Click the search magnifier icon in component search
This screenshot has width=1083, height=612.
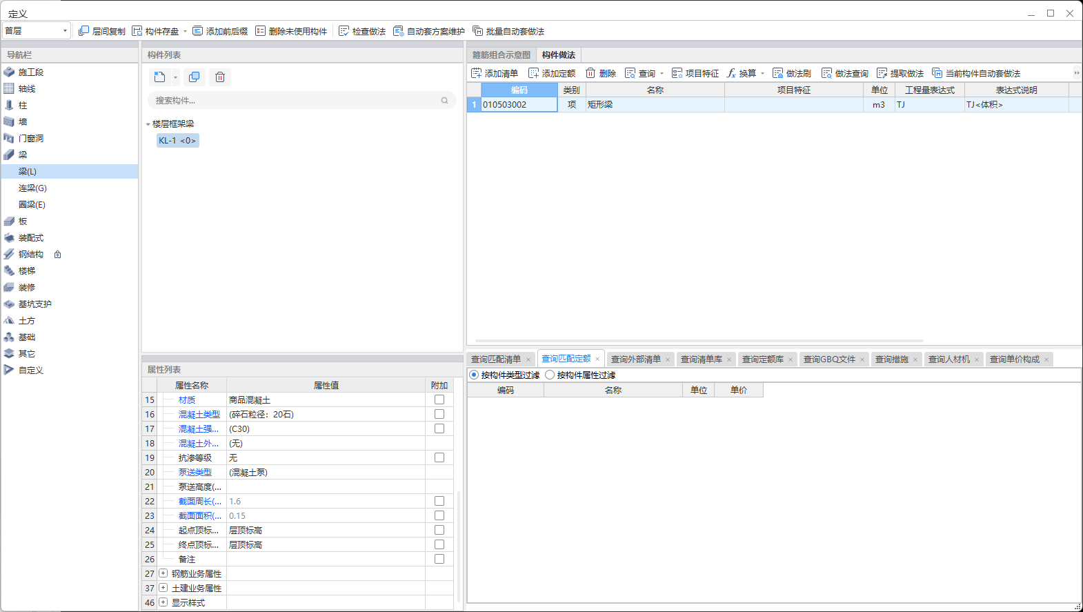coord(444,101)
